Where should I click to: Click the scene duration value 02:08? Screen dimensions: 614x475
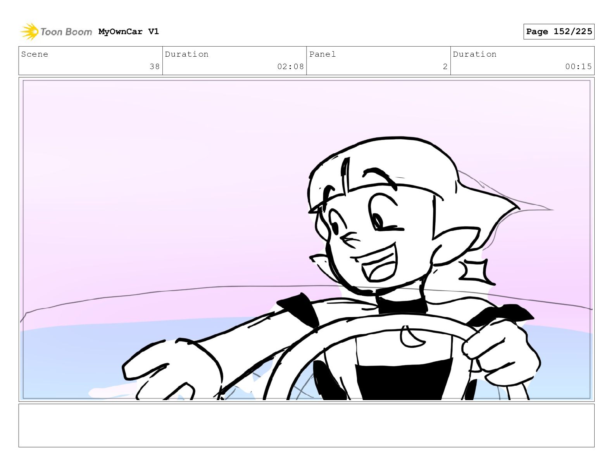pos(290,66)
